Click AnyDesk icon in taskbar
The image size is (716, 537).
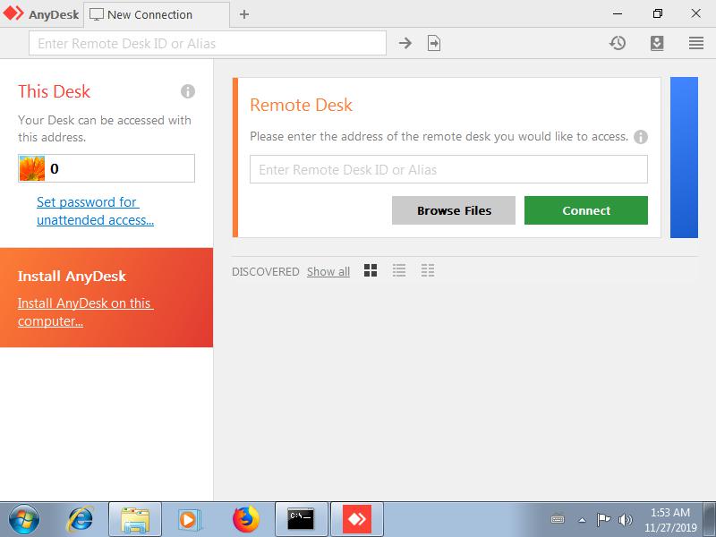click(x=356, y=519)
